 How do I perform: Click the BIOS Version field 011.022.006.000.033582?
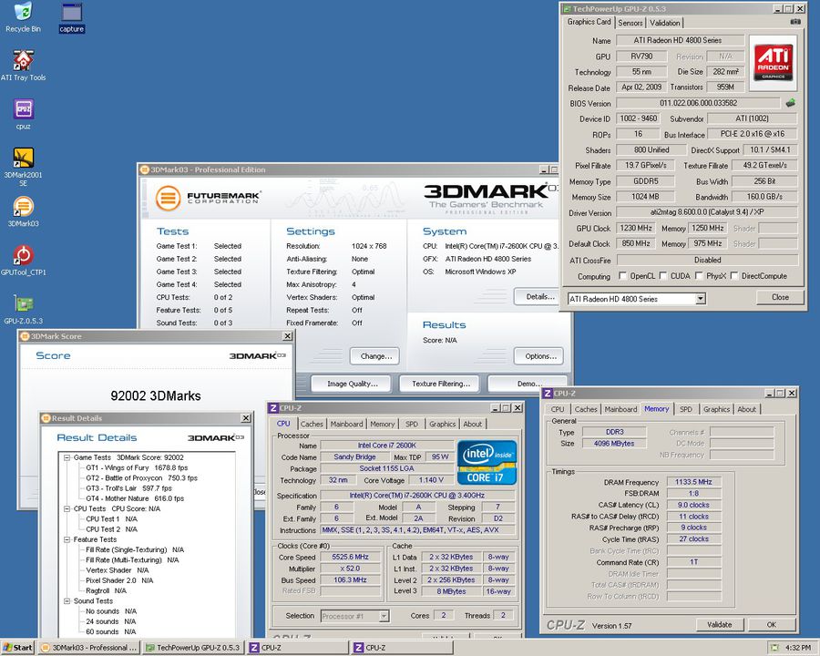tap(699, 103)
